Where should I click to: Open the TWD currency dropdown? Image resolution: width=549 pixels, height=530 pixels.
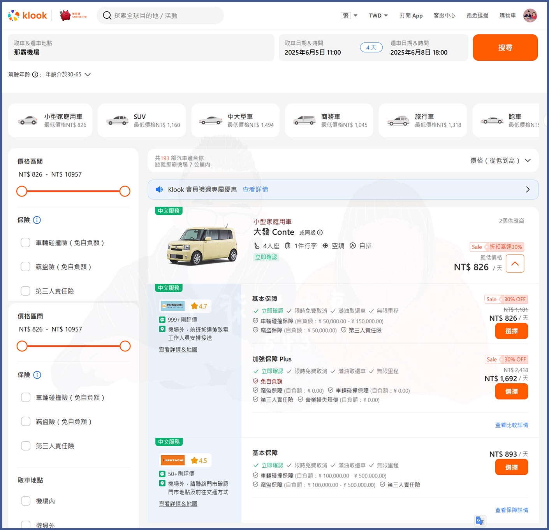coord(378,15)
